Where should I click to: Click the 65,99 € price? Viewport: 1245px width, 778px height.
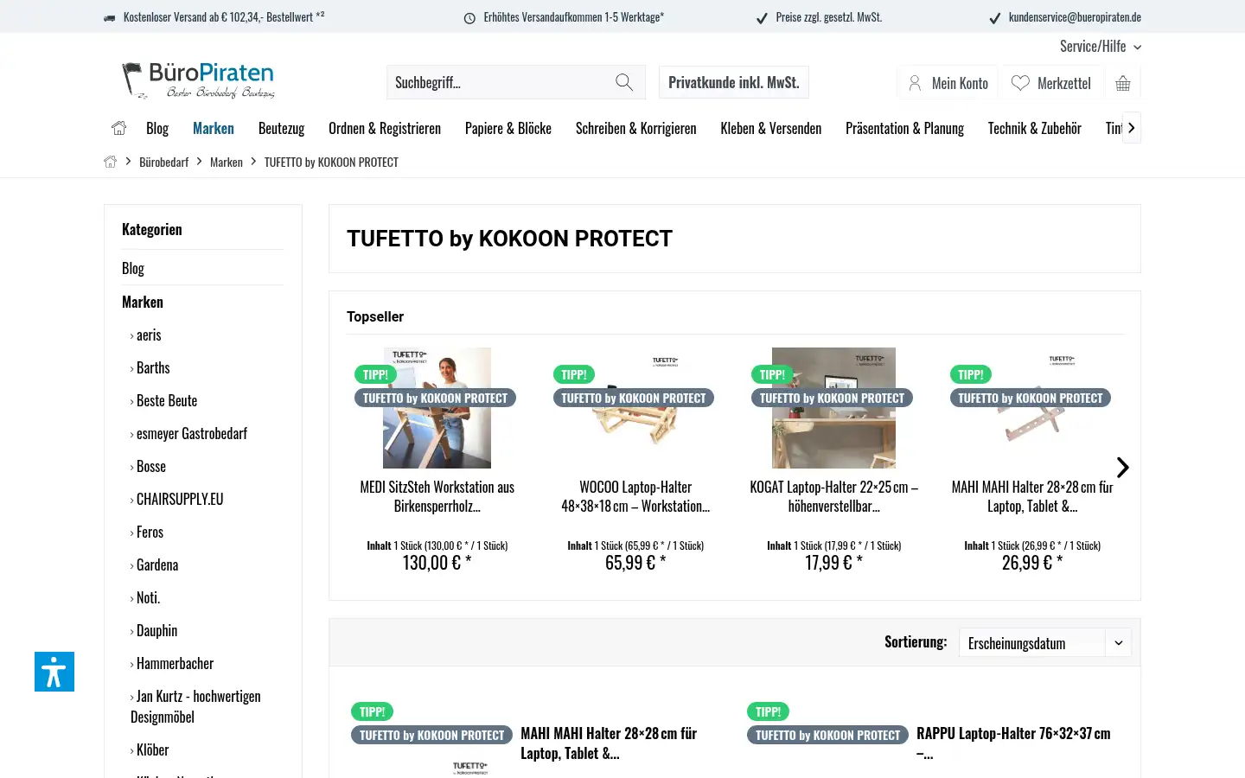pos(635,563)
